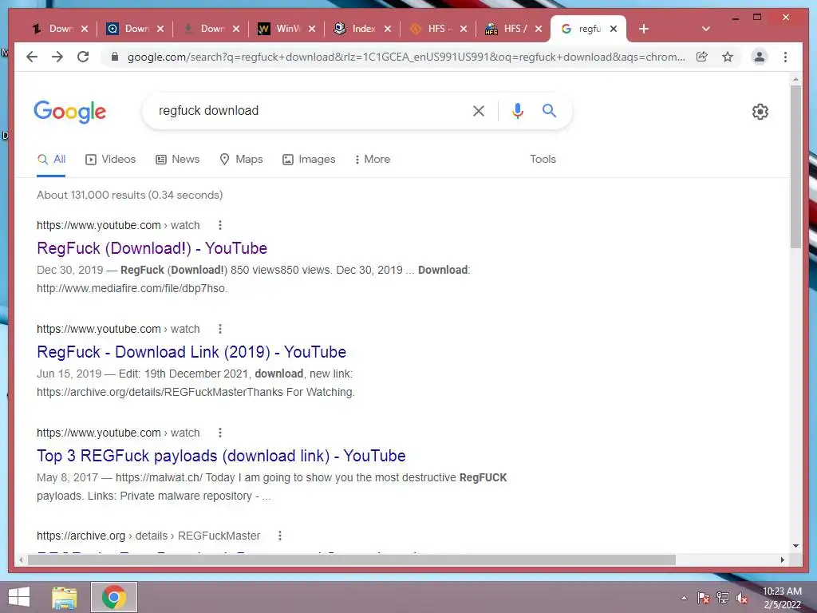The image size is (817, 613).
Task: Open a new browser tab
Action: point(644,29)
